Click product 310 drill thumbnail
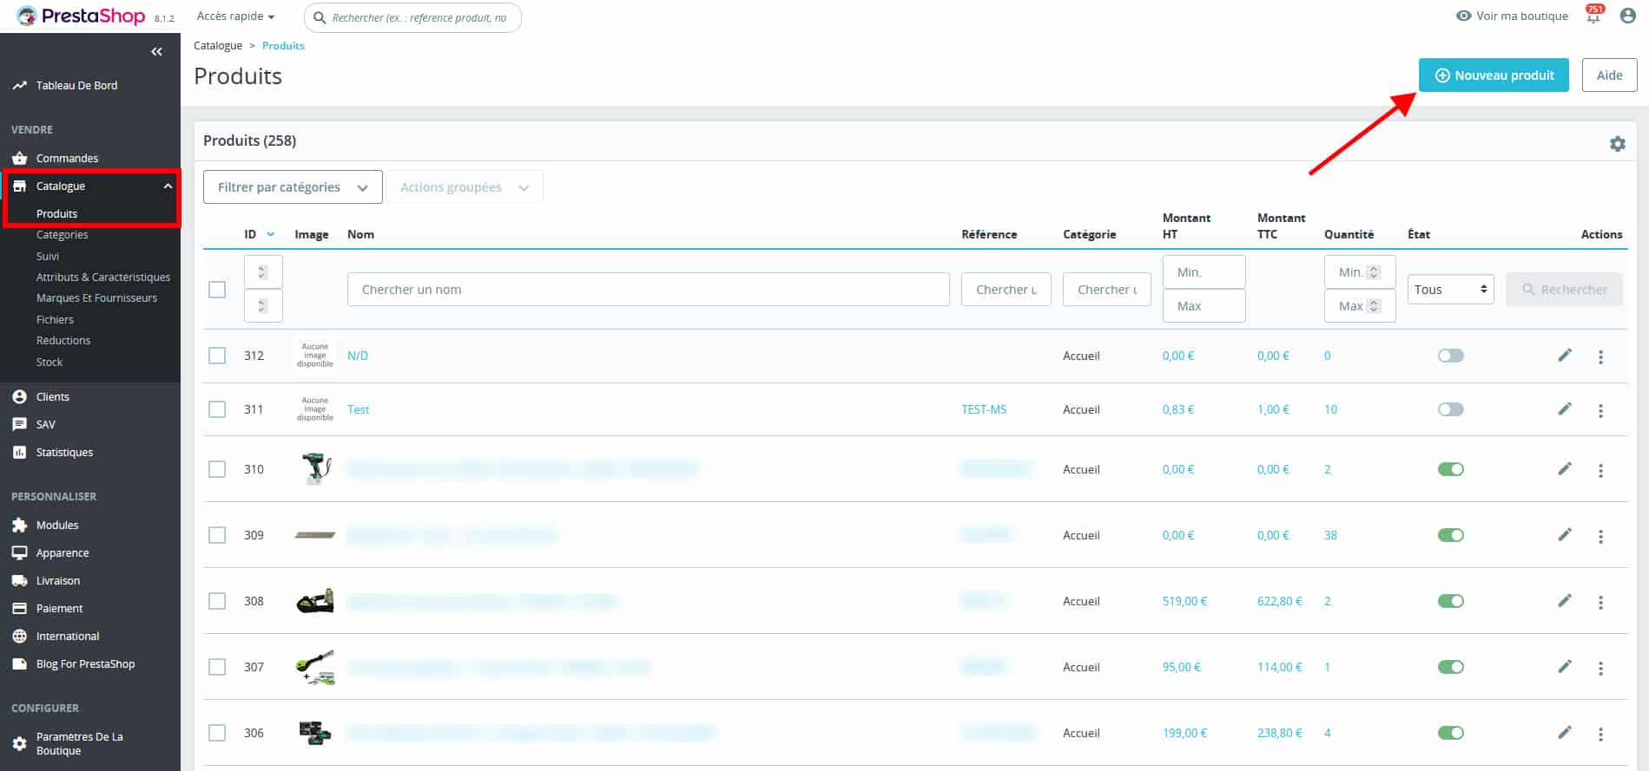 [315, 468]
